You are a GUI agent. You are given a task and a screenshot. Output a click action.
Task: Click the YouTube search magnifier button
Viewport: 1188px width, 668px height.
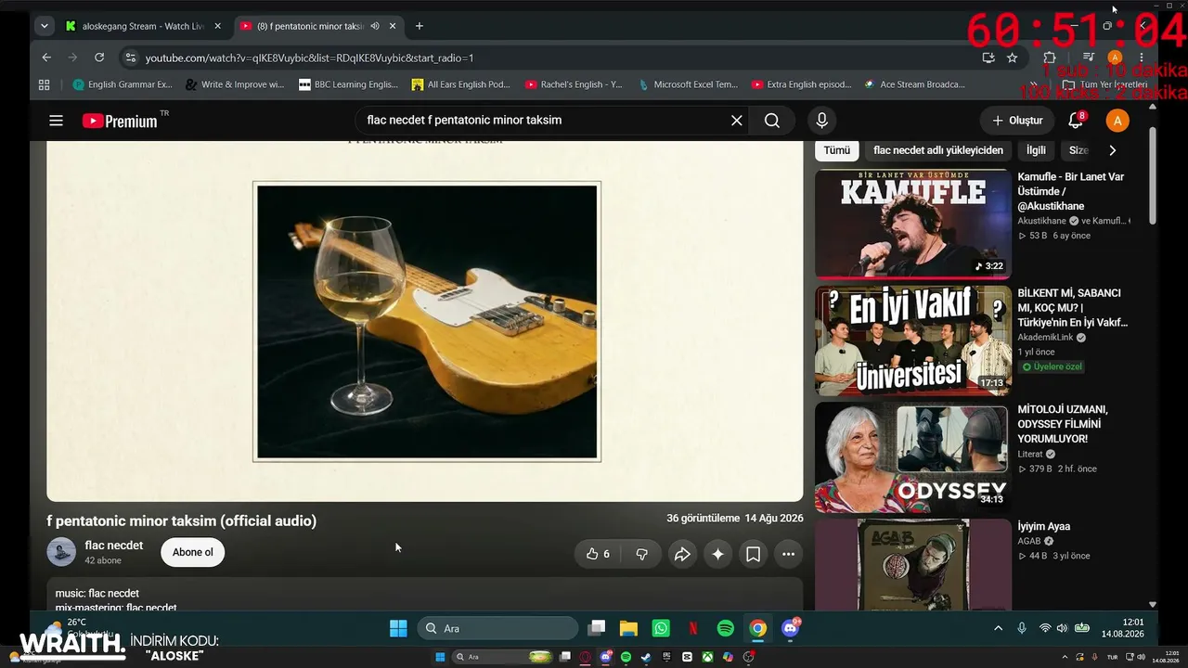(x=772, y=121)
